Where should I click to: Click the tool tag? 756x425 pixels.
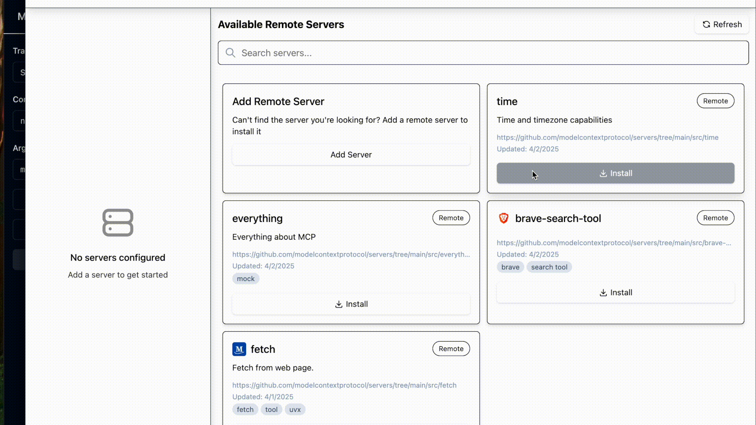(271, 410)
